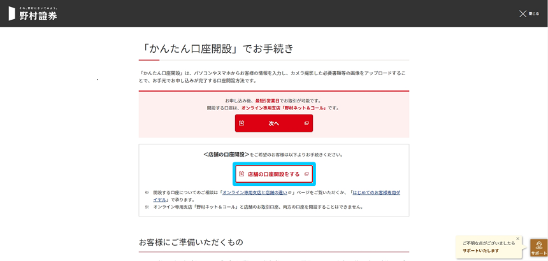Dismiss the support tooltip with its X
Viewport: 548px width, 261px height.
(x=517, y=239)
